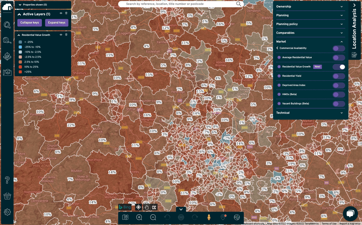The width and height of the screenshot is (362, 225).
Task: Delete the Residential Value Growth layer
Action: [x=66, y=35]
